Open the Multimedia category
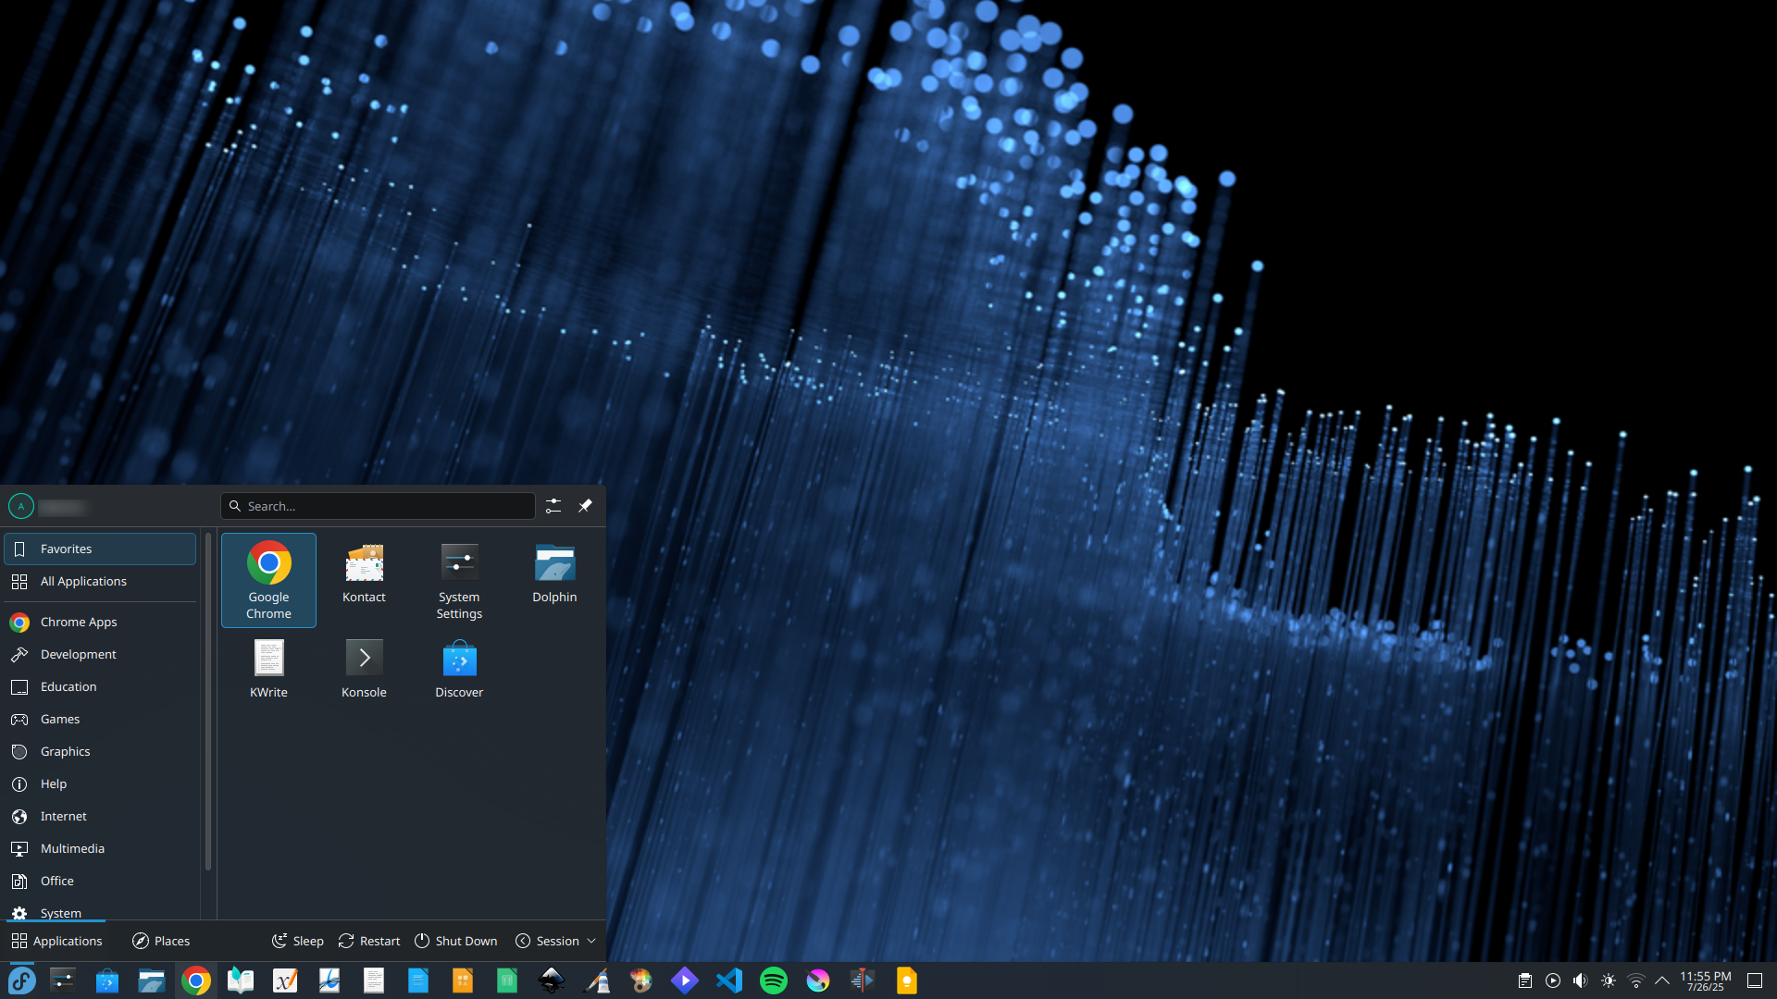 pos(100,848)
